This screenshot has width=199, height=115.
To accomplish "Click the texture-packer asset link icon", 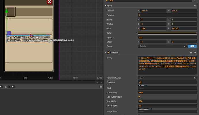I will click(x=151, y=109).
